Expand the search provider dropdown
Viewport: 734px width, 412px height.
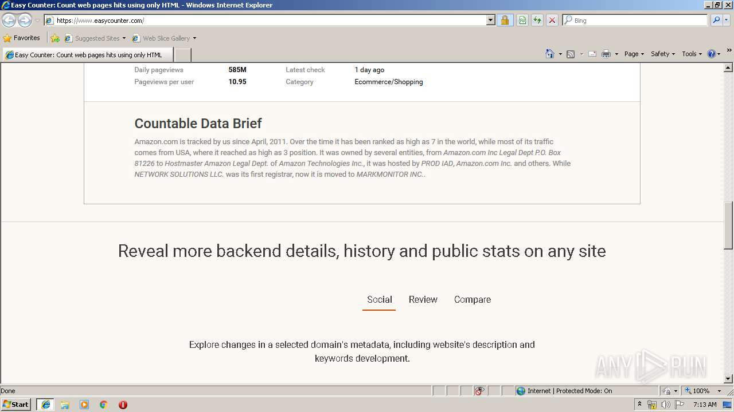727,21
